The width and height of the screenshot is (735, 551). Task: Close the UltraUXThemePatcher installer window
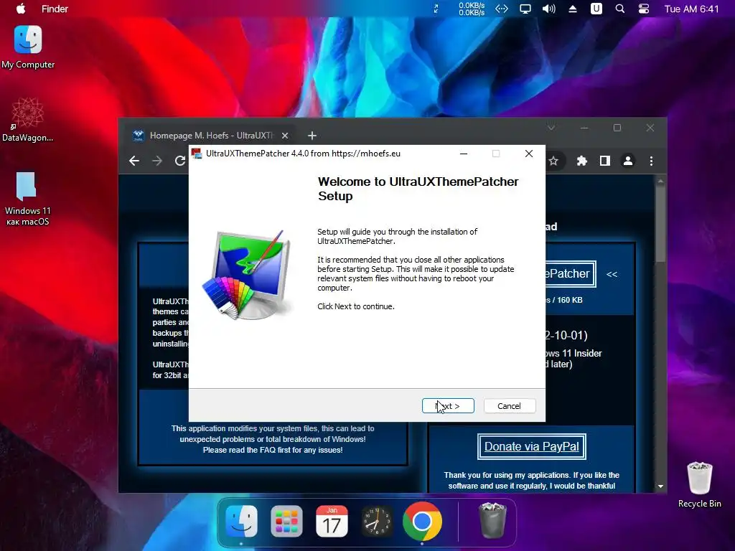[529, 154]
